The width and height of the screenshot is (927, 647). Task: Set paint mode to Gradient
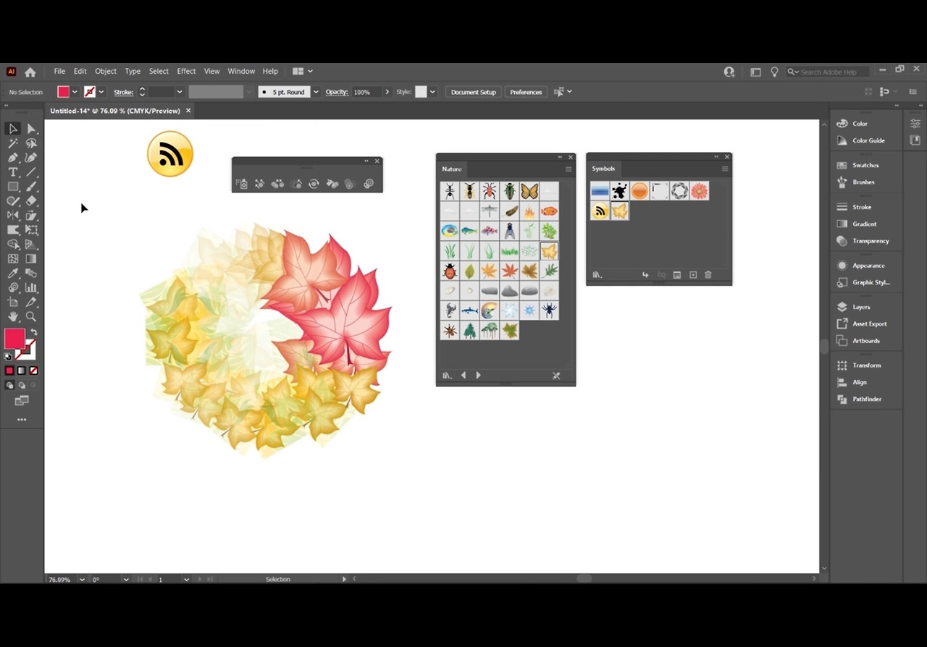click(21, 371)
